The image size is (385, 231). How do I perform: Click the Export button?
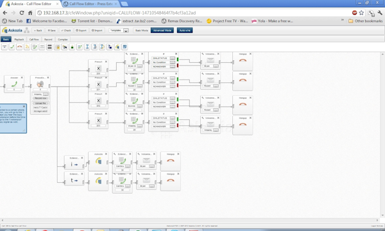coord(81,30)
